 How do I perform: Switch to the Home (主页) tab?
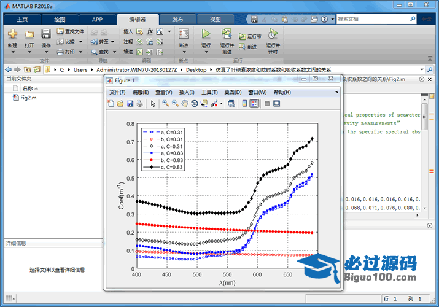click(x=22, y=20)
